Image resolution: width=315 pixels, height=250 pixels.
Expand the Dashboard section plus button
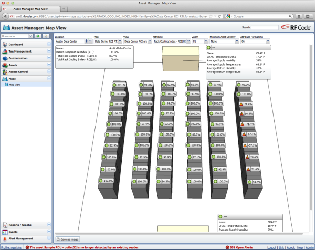click(49, 44)
